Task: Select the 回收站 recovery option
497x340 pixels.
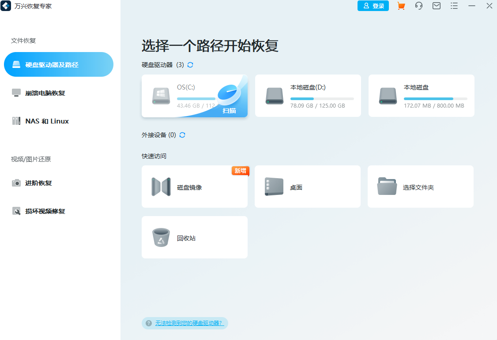Action: (x=194, y=237)
